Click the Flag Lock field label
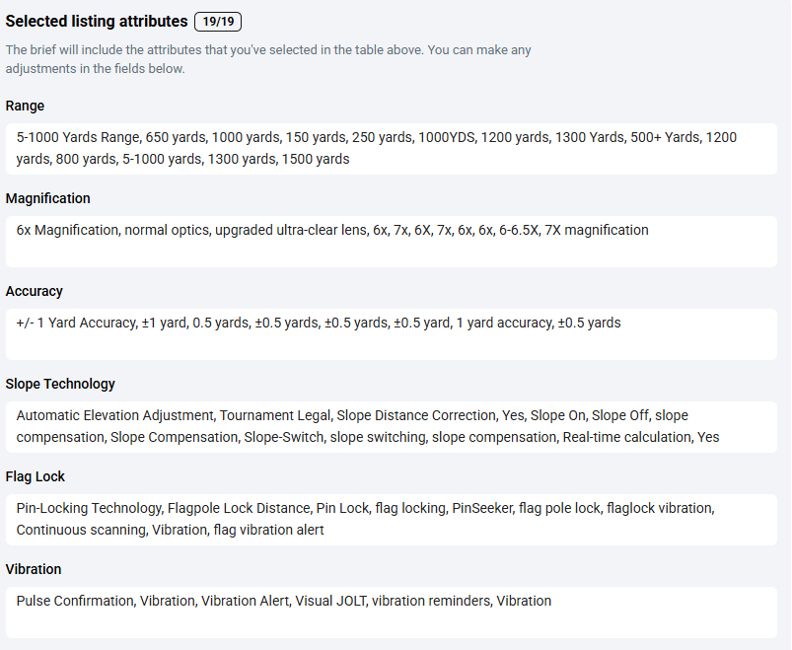The image size is (792, 650). 35,476
